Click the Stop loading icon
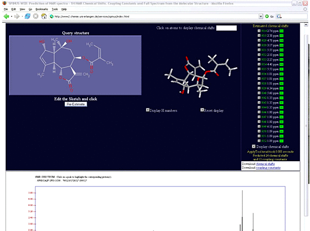 pos(35,16)
